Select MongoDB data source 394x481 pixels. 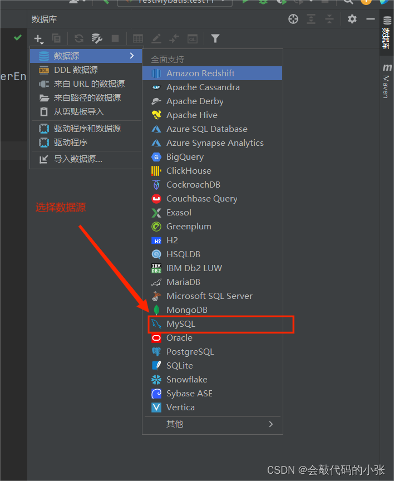(x=212, y=310)
